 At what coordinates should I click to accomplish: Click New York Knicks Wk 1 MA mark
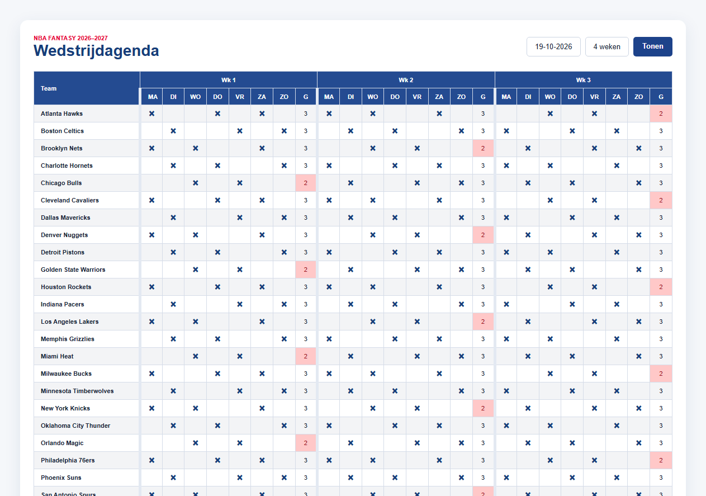click(151, 408)
